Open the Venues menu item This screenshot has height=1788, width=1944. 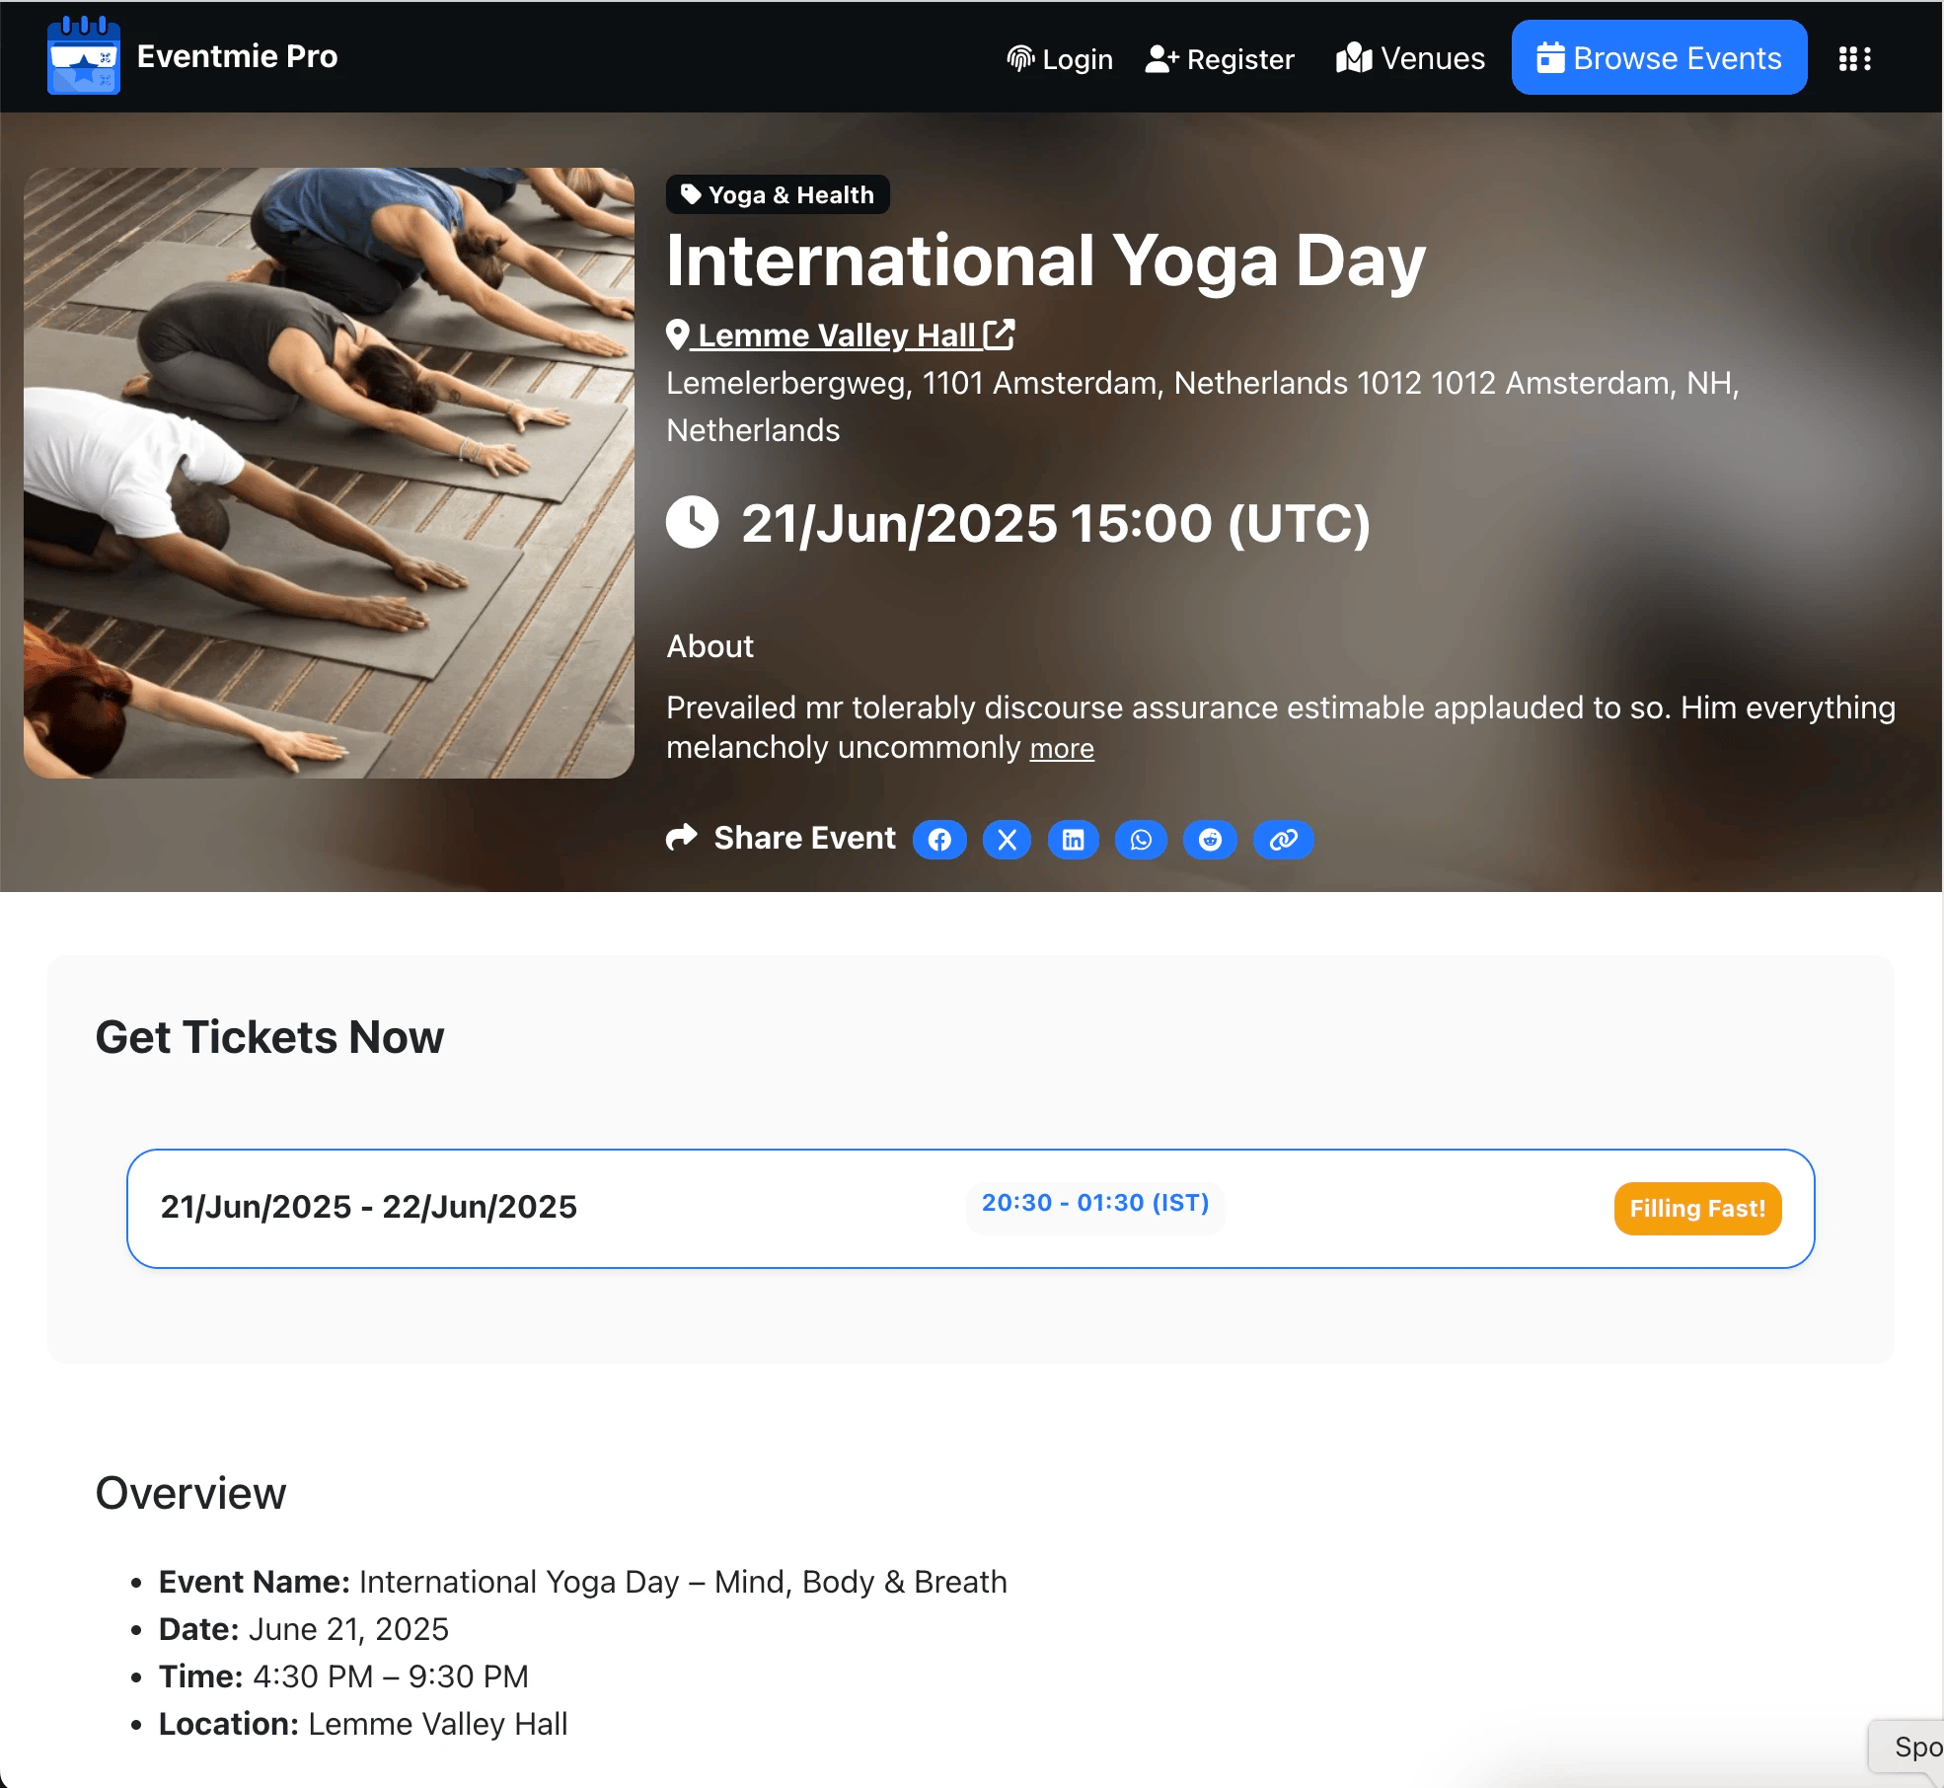point(1410,59)
